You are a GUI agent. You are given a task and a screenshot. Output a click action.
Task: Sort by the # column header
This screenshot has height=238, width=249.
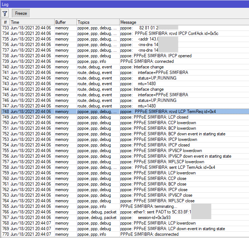pyautogui.click(x=6, y=22)
